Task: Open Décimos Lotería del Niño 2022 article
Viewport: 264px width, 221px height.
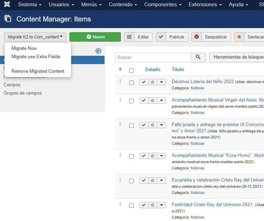Action: pyautogui.click(x=203, y=81)
